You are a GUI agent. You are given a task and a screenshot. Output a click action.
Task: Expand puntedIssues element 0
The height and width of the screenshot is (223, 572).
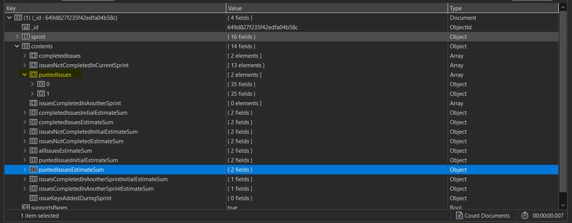coord(33,84)
